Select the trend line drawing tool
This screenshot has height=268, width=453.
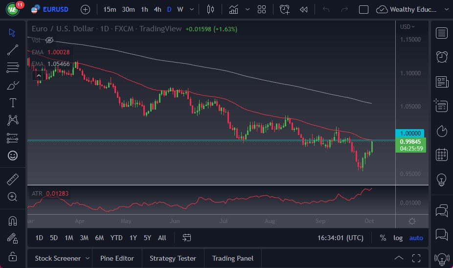pyautogui.click(x=13, y=49)
